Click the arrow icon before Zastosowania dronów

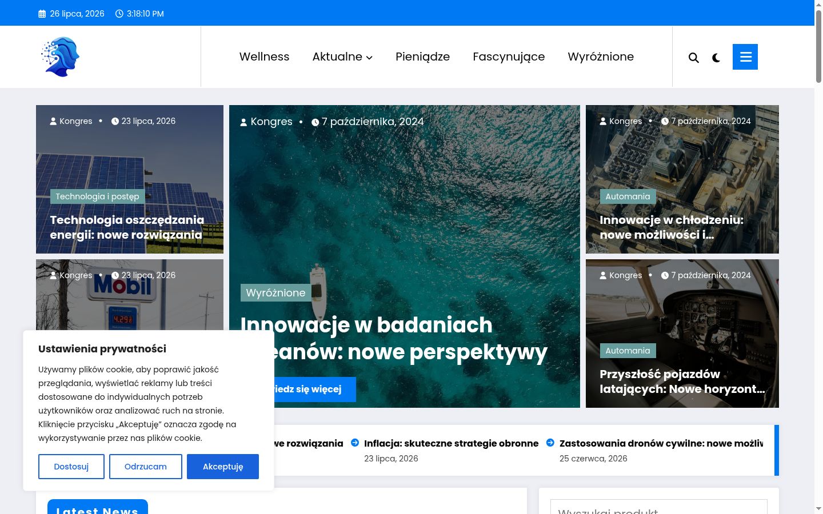pos(550,443)
